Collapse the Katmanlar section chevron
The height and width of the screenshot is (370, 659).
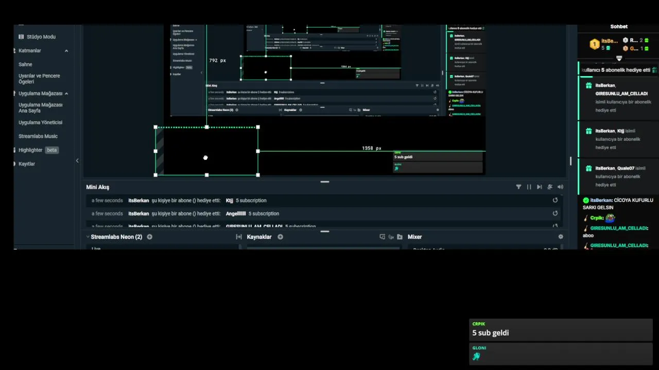[66, 51]
